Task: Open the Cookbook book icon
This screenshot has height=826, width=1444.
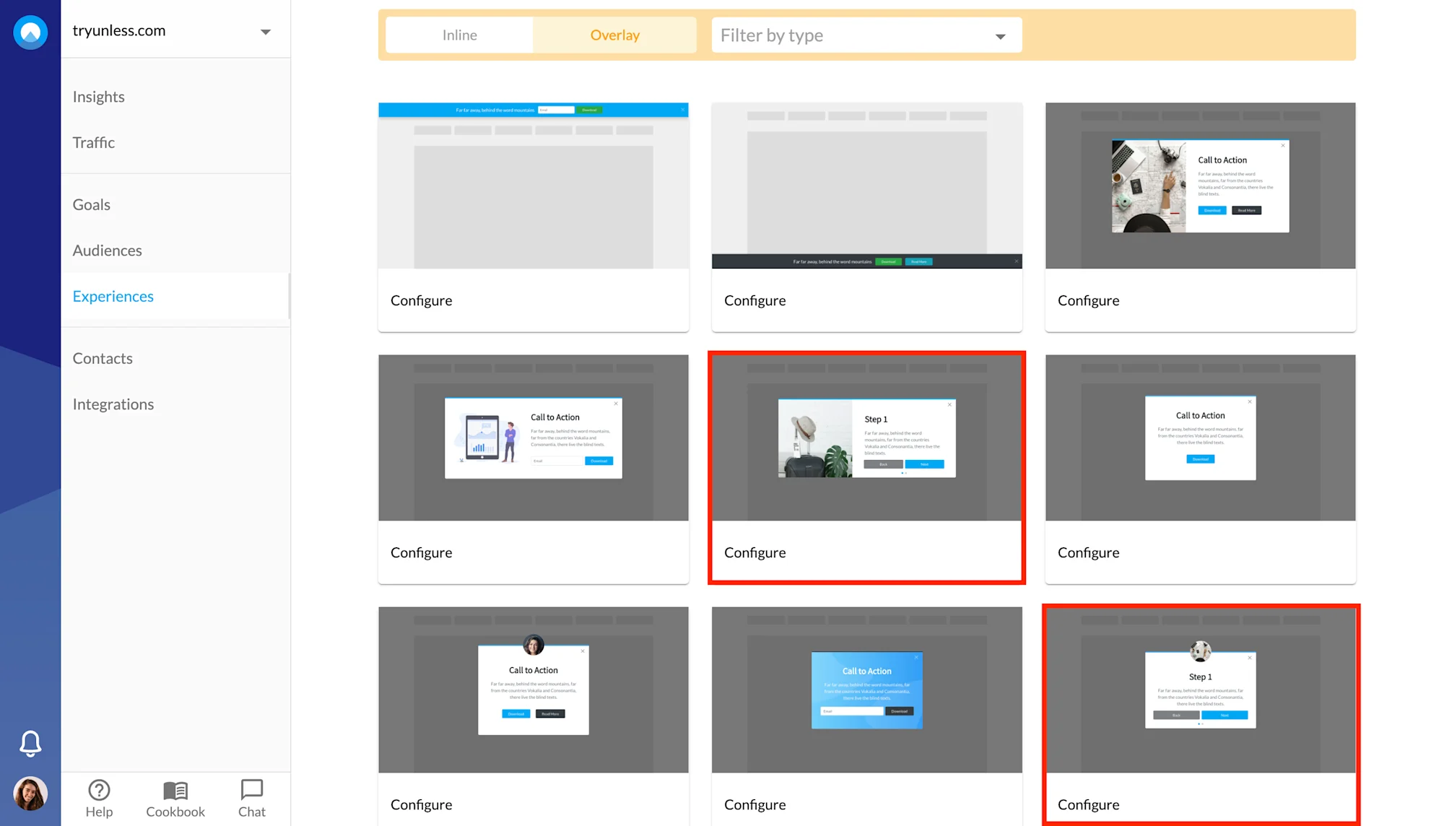Action: pos(175,791)
